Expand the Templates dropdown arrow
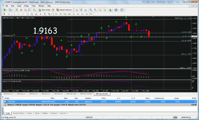This screenshot has height=120, width=199. (x=124, y=10)
